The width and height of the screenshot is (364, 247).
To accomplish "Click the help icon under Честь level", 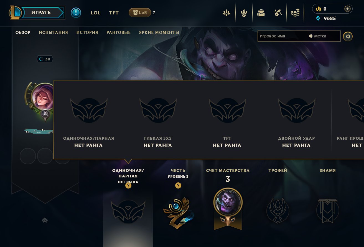I will (x=178, y=186).
